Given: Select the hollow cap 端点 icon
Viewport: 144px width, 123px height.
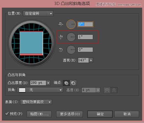Looking at the screenshot, I should 73,83.
